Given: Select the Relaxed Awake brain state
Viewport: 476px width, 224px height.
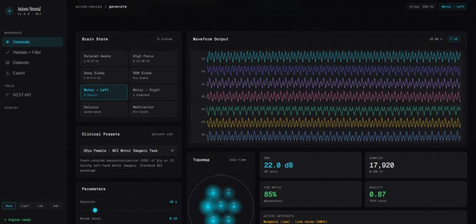Looking at the screenshot, I should pyautogui.click(x=104, y=58).
